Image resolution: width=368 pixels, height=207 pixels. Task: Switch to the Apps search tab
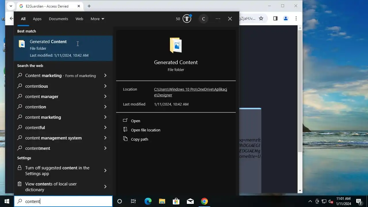tap(37, 19)
